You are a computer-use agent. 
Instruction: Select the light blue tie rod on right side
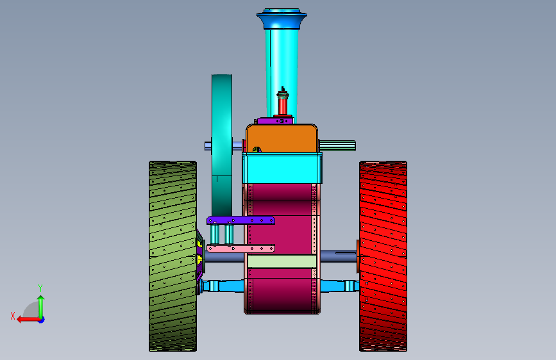point(340,286)
